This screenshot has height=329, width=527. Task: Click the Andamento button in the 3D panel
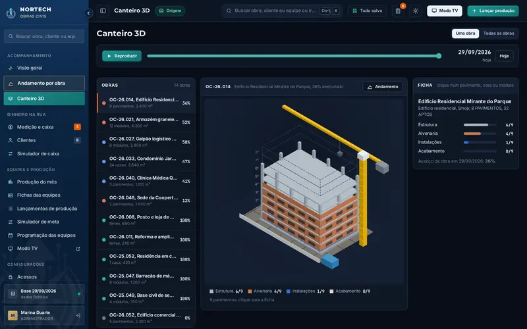pos(383,87)
